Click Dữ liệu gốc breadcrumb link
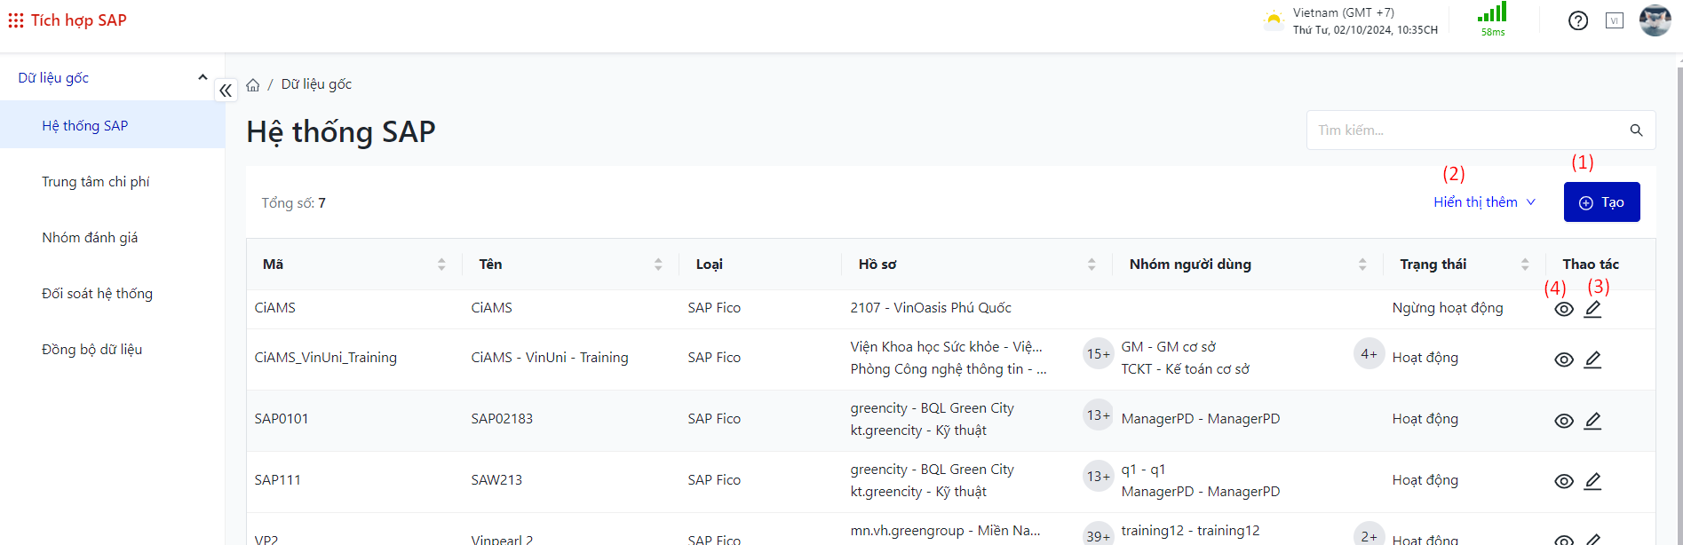This screenshot has height=545, width=1683. (x=316, y=84)
